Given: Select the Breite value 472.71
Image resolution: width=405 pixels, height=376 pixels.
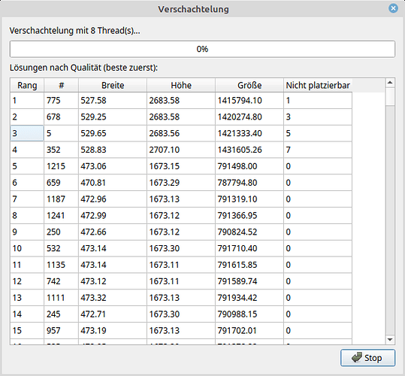Looking at the screenshot, I should coord(113,314).
